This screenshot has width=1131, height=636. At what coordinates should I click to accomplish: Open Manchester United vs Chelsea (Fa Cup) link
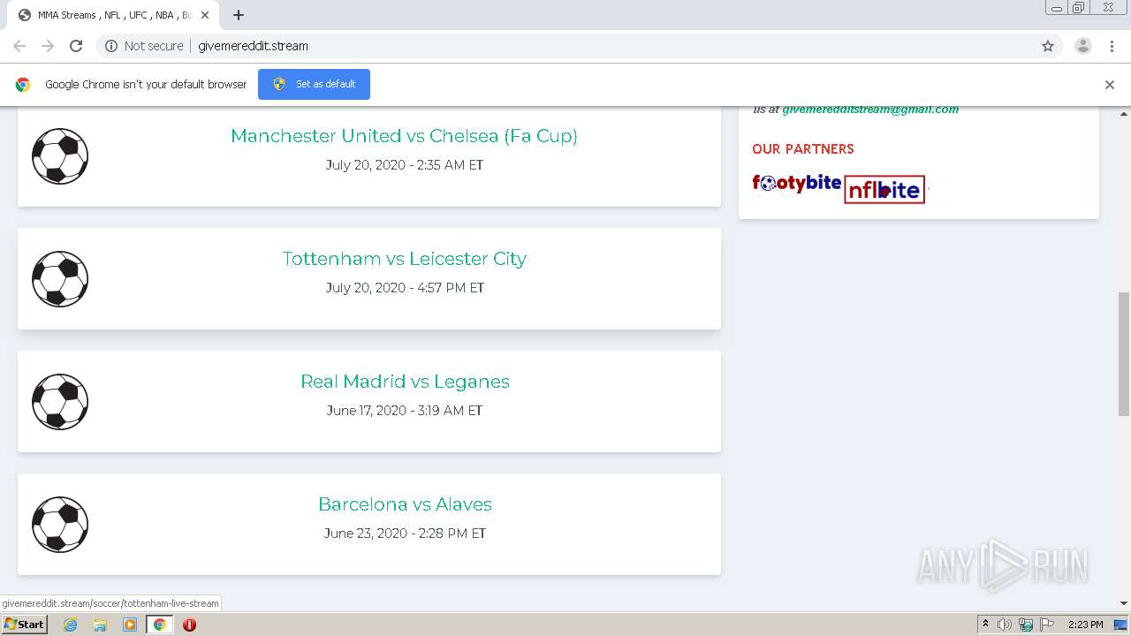[x=404, y=136]
